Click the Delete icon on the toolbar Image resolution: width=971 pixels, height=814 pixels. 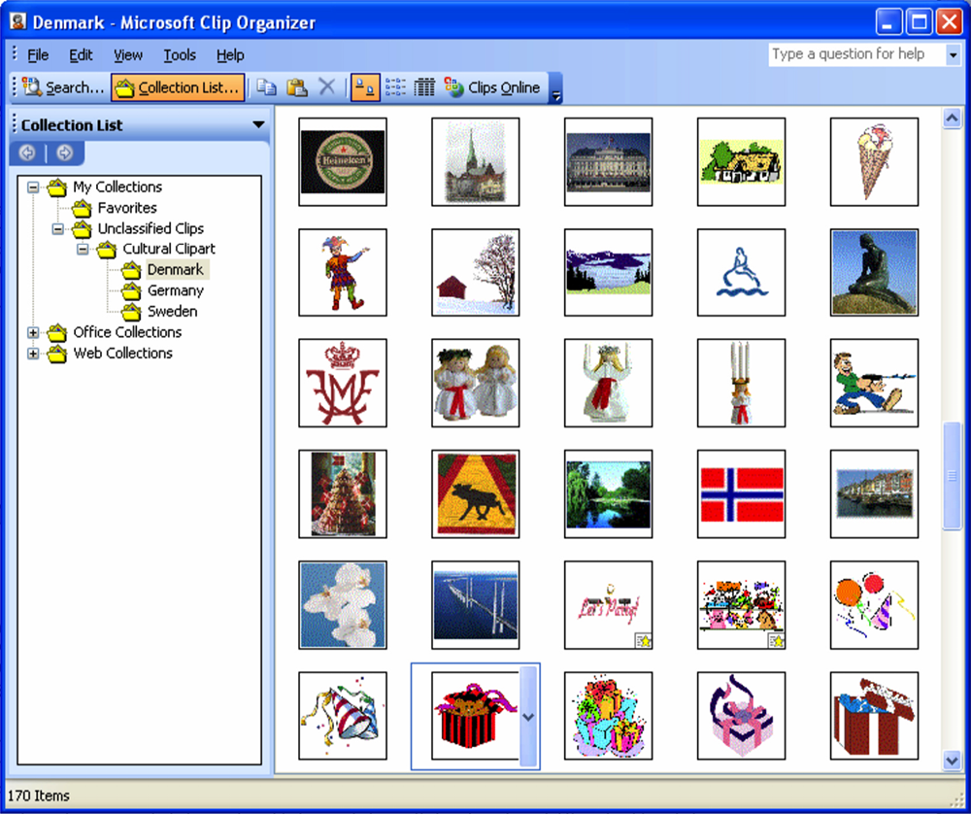[x=327, y=87]
